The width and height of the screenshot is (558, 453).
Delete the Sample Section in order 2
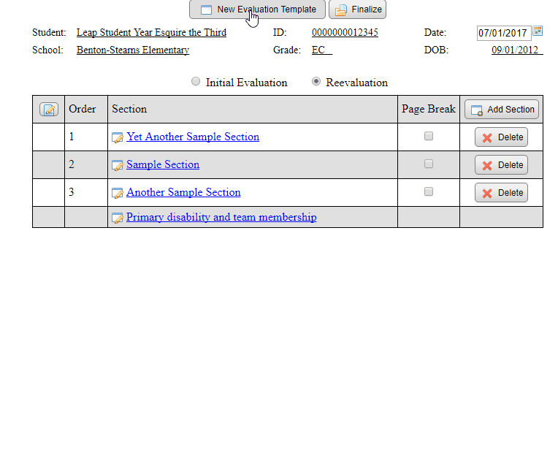tap(501, 165)
